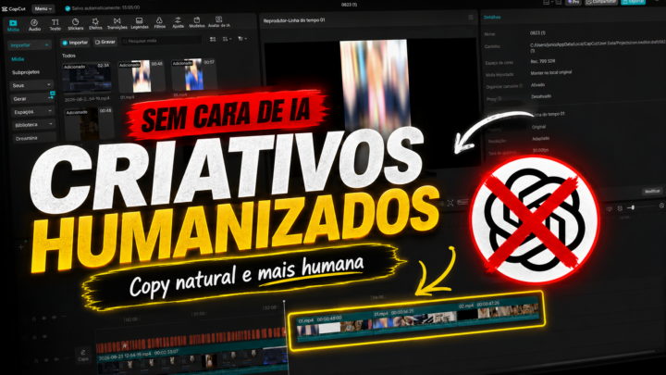This screenshot has height=375, width=666.
Task: Select the 02:34 screen recording thumbnail
Action: [x=87, y=78]
